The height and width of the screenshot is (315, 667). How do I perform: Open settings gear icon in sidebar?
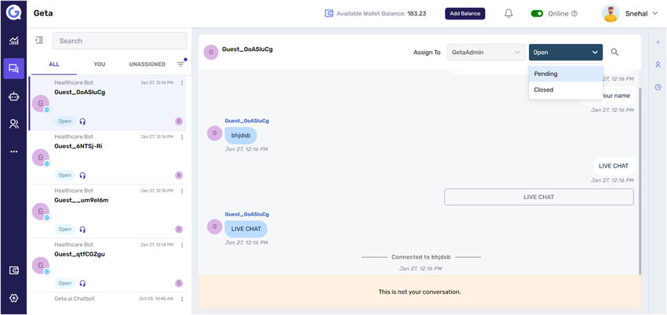pos(13,298)
